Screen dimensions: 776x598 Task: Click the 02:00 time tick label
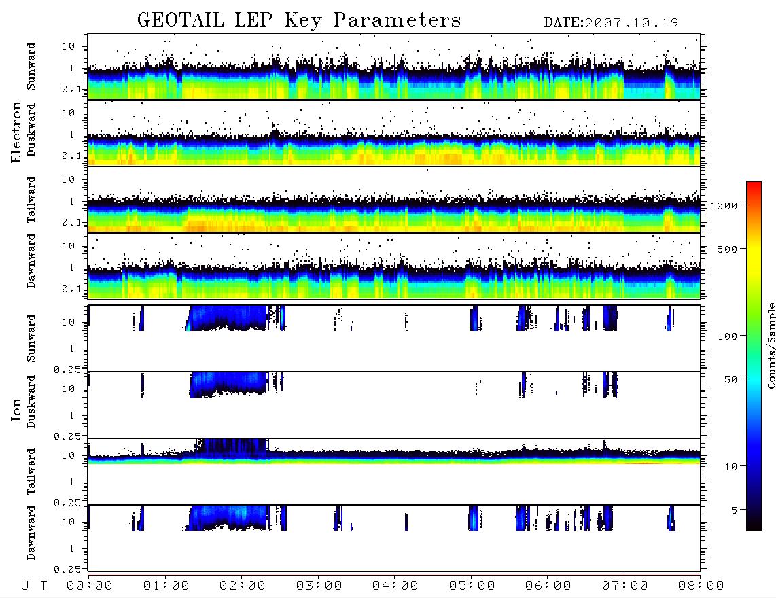point(243,586)
